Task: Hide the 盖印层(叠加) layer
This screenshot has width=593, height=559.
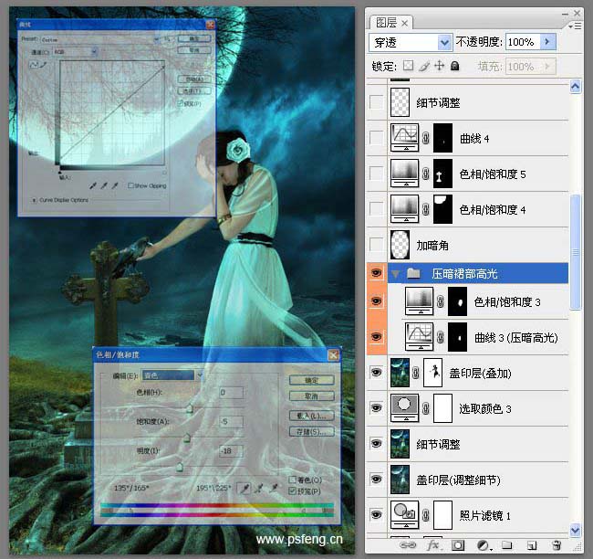Action: [376, 373]
